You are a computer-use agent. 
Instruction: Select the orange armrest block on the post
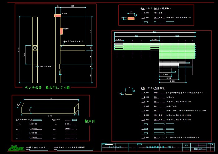[61, 31]
